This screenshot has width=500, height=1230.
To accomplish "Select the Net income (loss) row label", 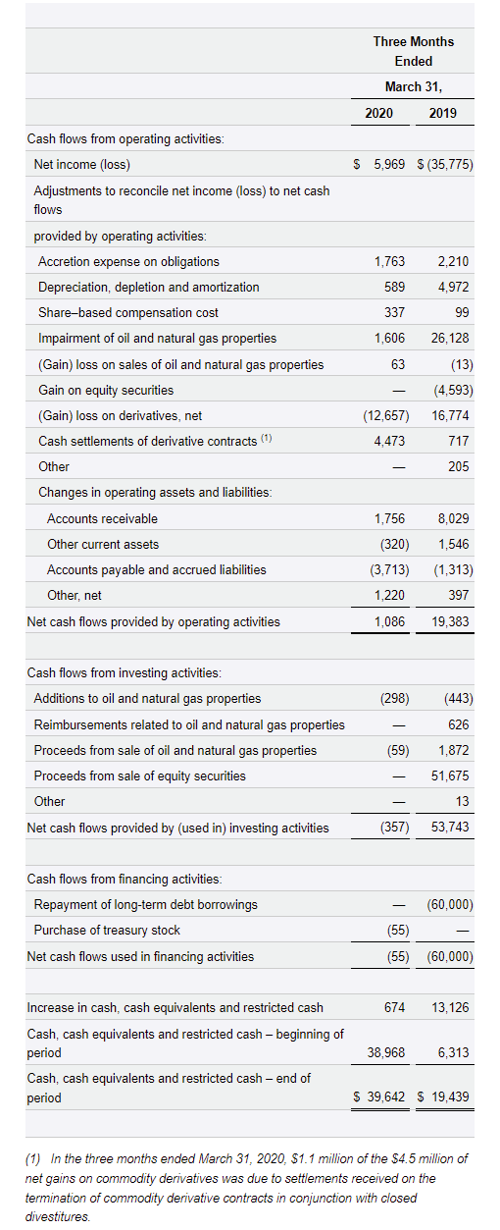I will coord(82,164).
